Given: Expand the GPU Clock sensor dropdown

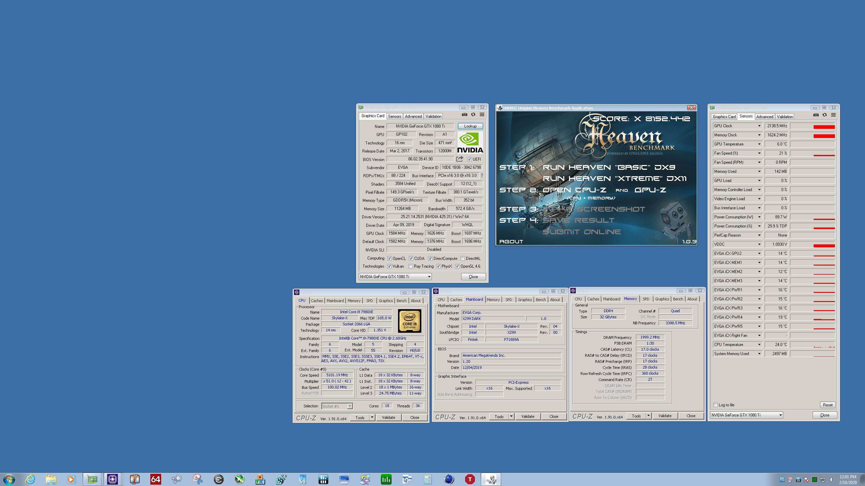Looking at the screenshot, I should coord(759,126).
